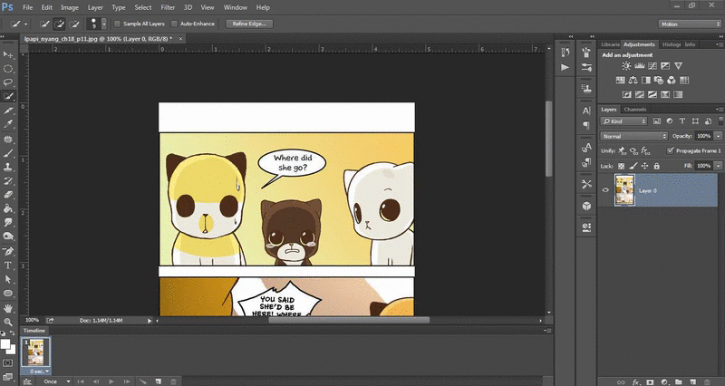Add a Brightness/Contrast adjustment
Viewport: 725px width, 386px height.
click(x=625, y=66)
